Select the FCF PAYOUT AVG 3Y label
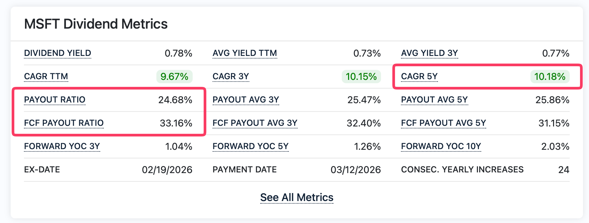Screen dimensions: 589x223 click(x=255, y=123)
